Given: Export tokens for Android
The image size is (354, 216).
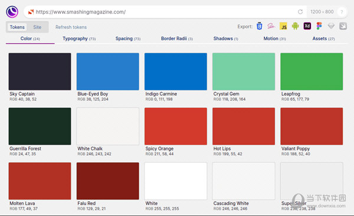Looking at the screenshot, I should (x=295, y=26).
